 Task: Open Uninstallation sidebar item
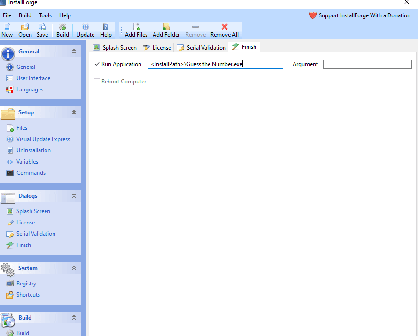coord(33,150)
